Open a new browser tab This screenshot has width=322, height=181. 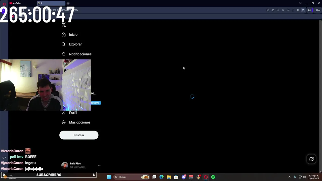(68, 3)
